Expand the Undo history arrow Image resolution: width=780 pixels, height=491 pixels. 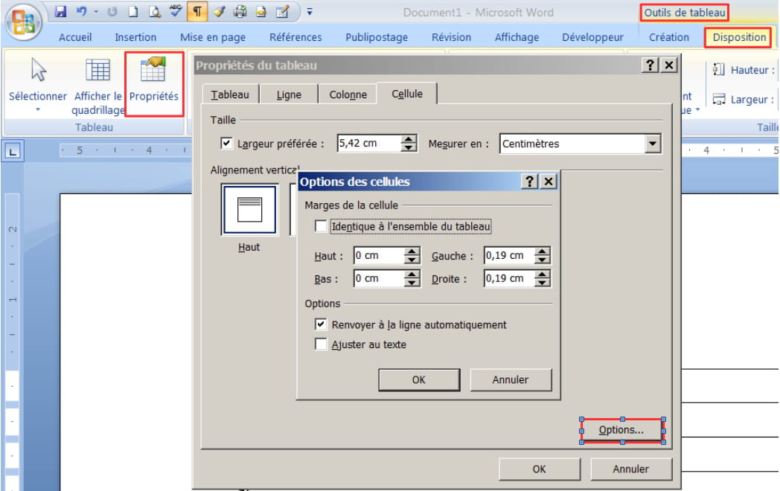(x=96, y=11)
